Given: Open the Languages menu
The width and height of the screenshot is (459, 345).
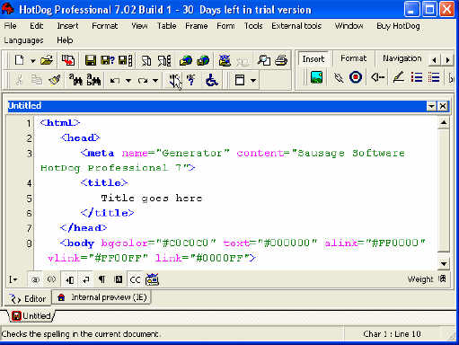Looking at the screenshot, I should click(x=23, y=40).
